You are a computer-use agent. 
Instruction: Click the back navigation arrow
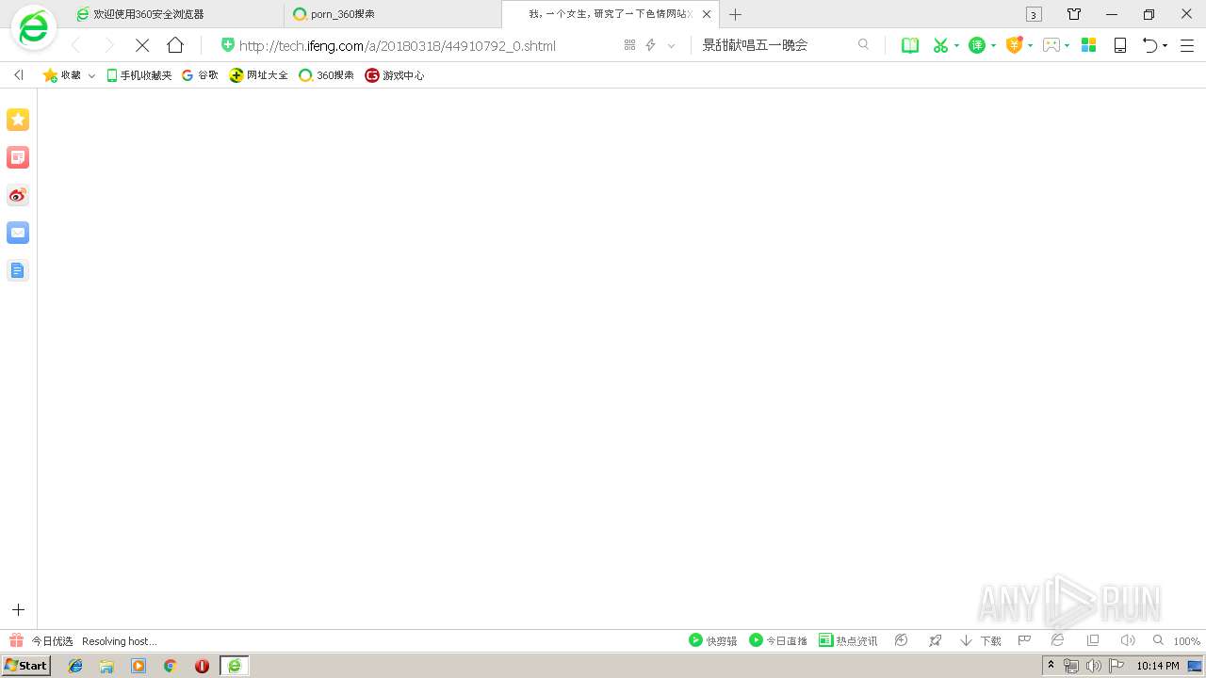[76, 45]
